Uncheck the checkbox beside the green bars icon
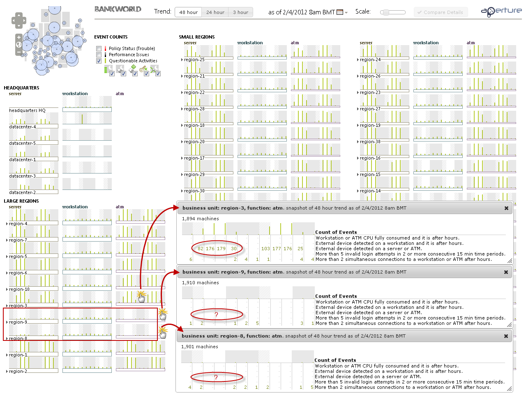Screen dimensions: 526x395 pos(112,74)
